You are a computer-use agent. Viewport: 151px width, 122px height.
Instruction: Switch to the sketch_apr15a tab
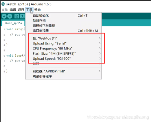point(13,23)
